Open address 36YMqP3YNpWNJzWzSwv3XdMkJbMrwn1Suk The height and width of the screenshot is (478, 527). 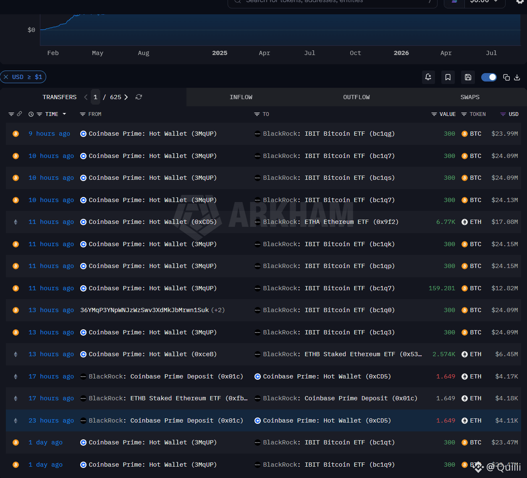click(x=144, y=310)
